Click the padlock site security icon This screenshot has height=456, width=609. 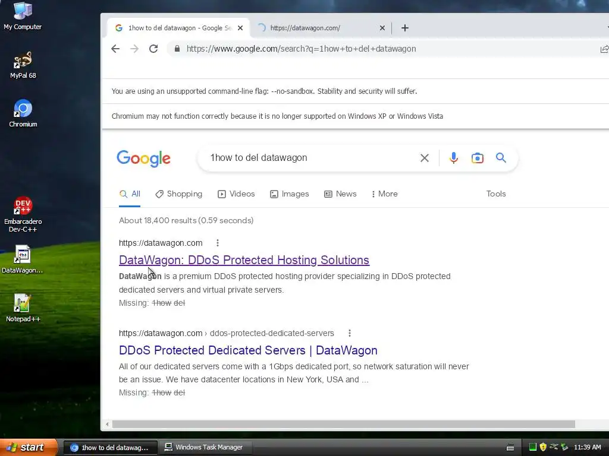click(x=177, y=49)
